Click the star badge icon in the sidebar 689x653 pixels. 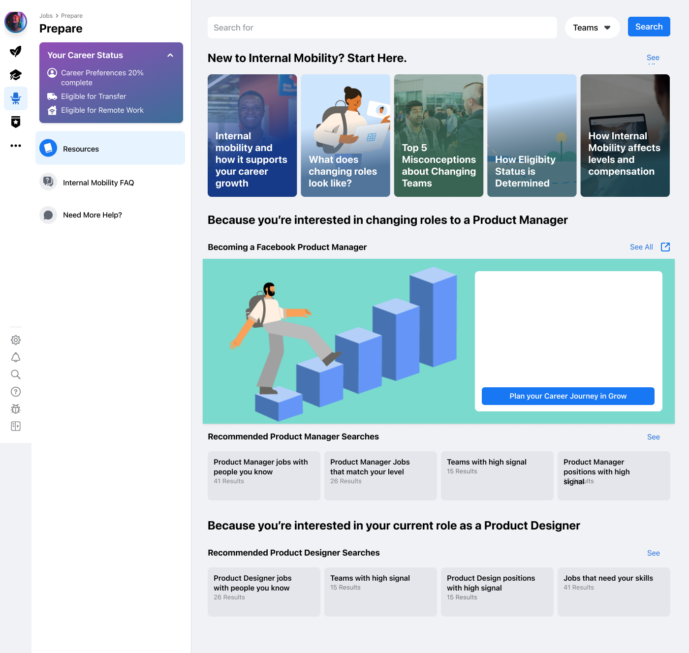coord(15,122)
